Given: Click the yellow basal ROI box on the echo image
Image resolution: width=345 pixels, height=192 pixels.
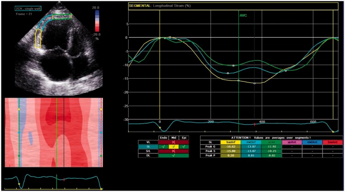Looking at the screenshot, I should (39, 39).
